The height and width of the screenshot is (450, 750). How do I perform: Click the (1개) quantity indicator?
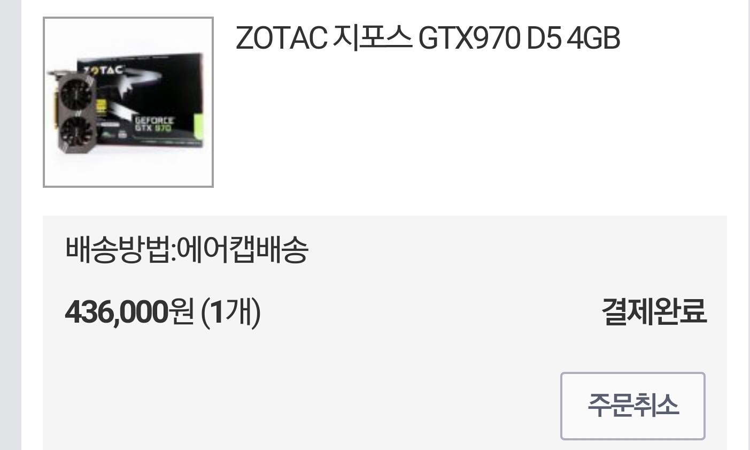click(x=231, y=312)
